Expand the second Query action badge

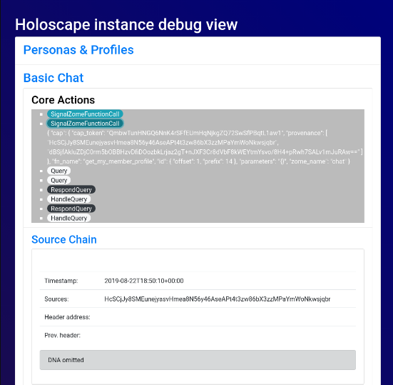59,180
